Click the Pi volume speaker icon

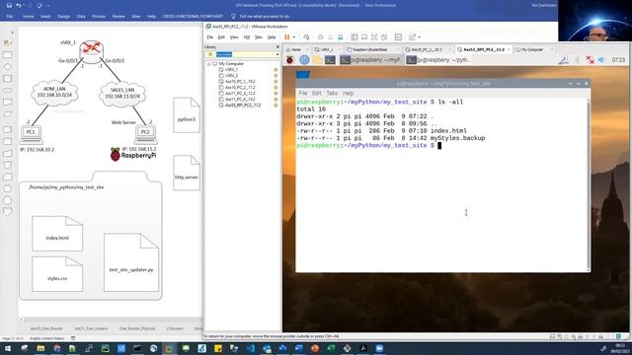click(601, 60)
